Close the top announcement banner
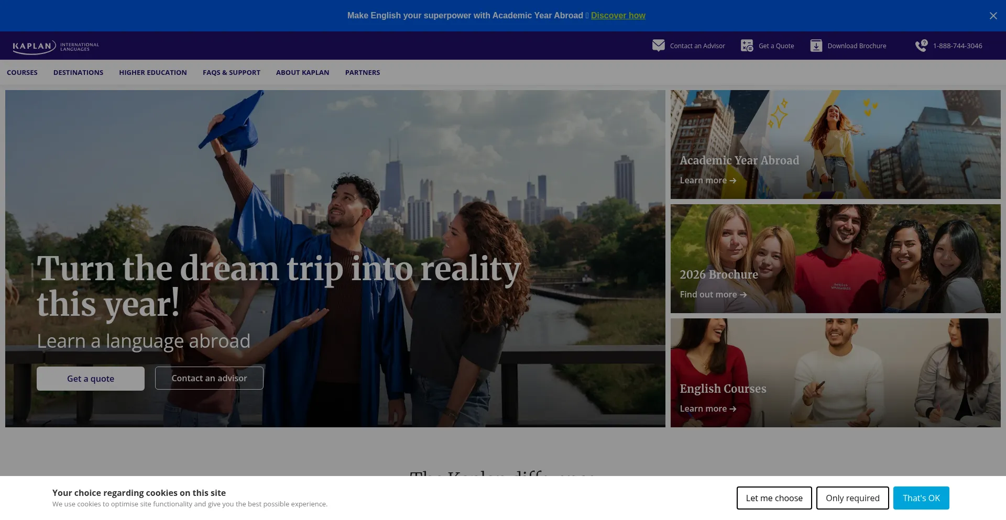Viewport: 1006px width, 520px height. coord(993,16)
